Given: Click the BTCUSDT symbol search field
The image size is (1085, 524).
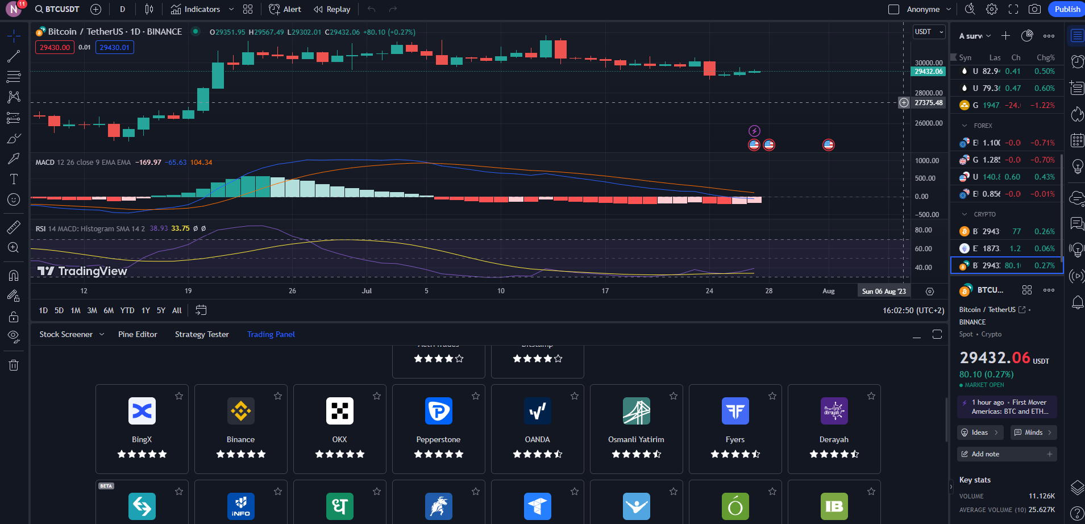Looking at the screenshot, I should (x=56, y=9).
